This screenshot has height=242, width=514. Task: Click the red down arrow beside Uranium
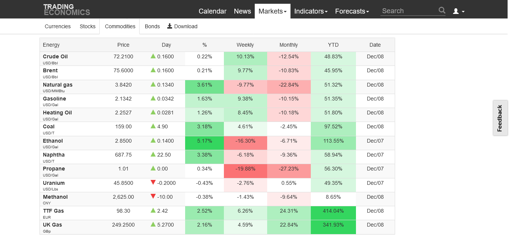[x=153, y=183]
